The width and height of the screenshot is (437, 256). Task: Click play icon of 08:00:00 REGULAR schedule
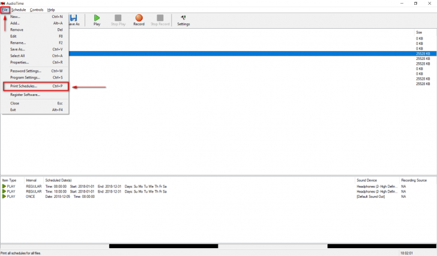[x=4, y=186]
